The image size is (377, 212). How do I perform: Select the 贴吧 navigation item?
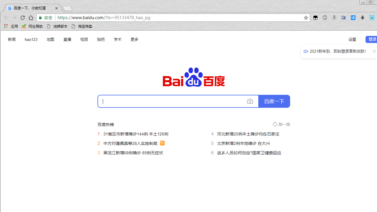[x=101, y=39]
